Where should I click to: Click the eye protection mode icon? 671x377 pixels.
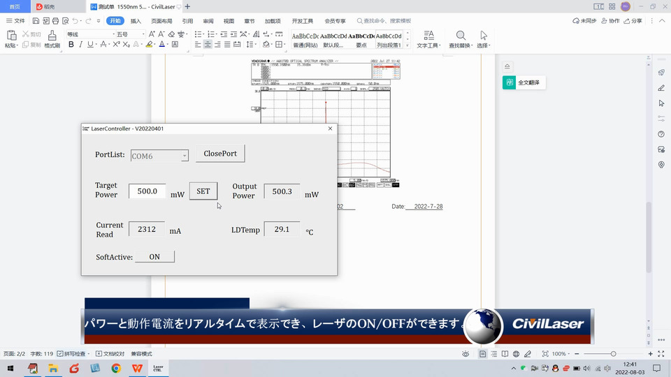point(466,353)
